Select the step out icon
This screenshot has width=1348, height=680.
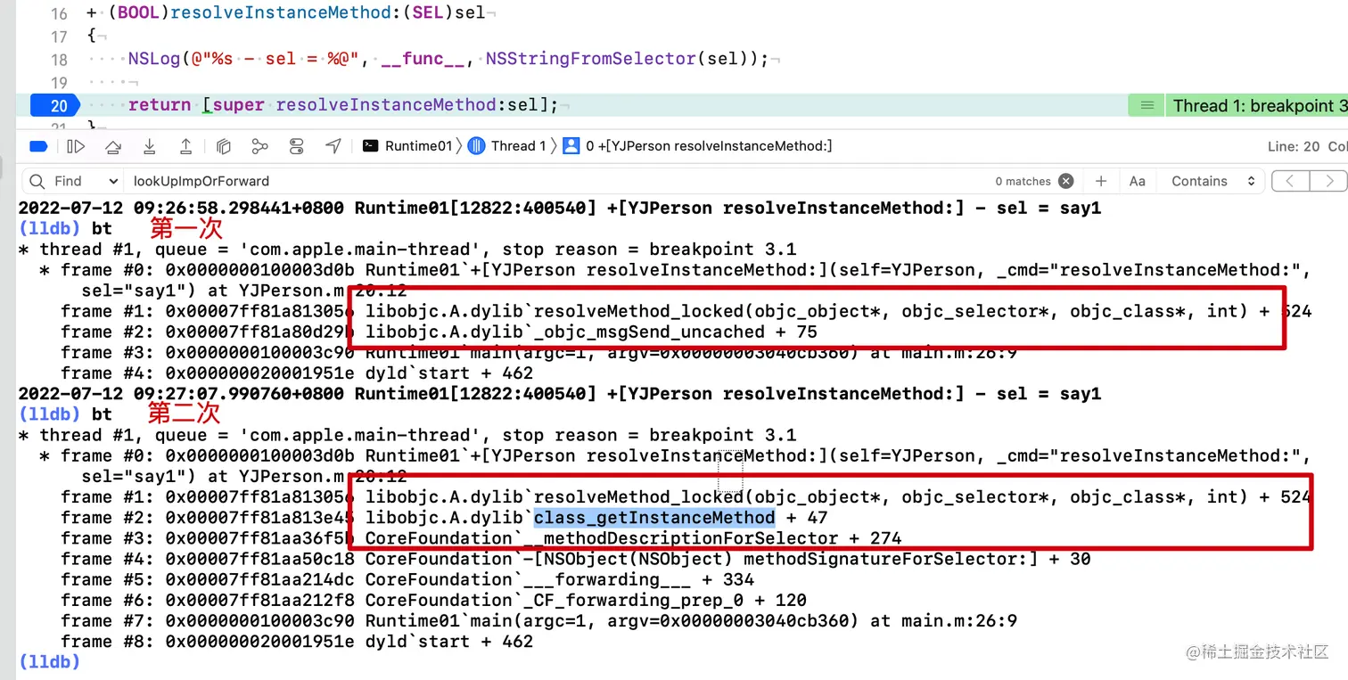[185, 146]
